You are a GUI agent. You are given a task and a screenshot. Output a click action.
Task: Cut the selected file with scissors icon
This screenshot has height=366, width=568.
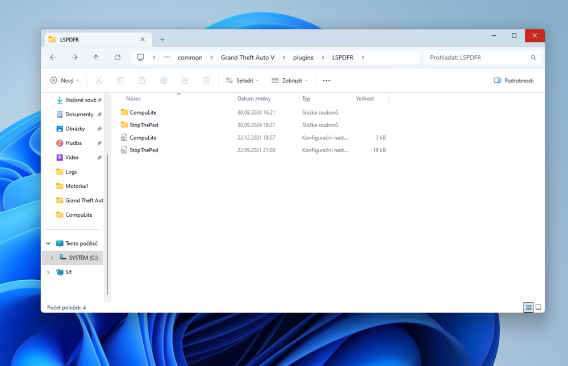click(99, 80)
